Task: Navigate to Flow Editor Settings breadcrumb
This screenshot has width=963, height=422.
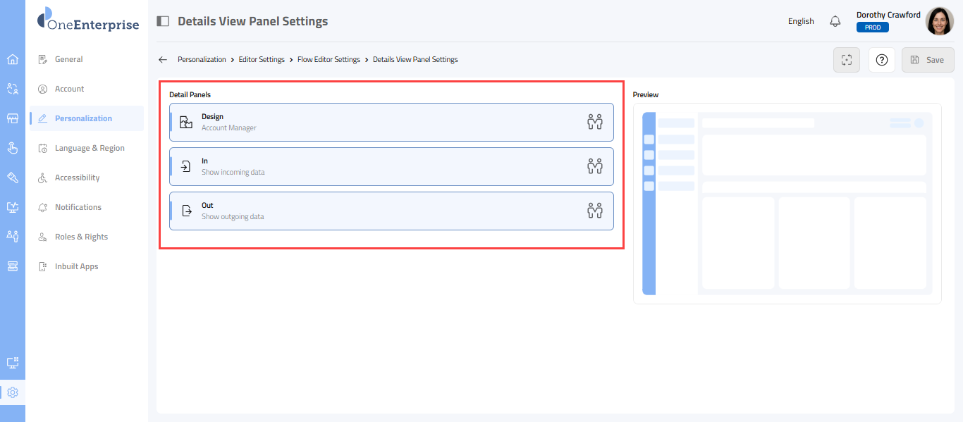Action: coord(329,60)
